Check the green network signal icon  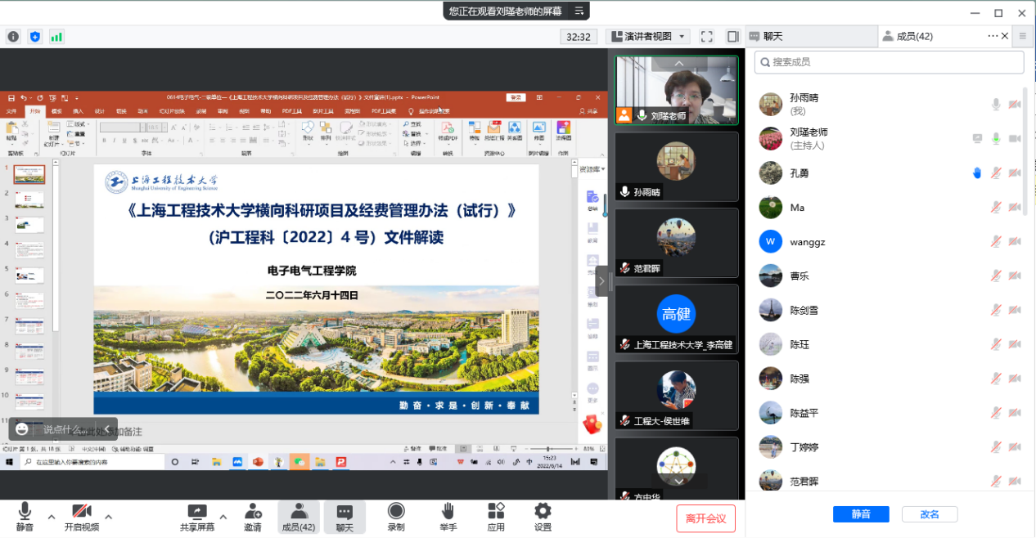click(x=56, y=37)
